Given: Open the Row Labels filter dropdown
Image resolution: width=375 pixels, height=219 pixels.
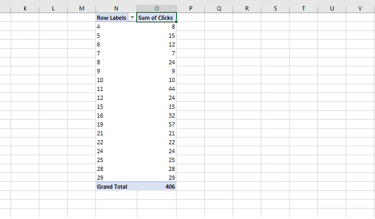Looking at the screenshot, I should pyautogui.click(x=132, y=17).
